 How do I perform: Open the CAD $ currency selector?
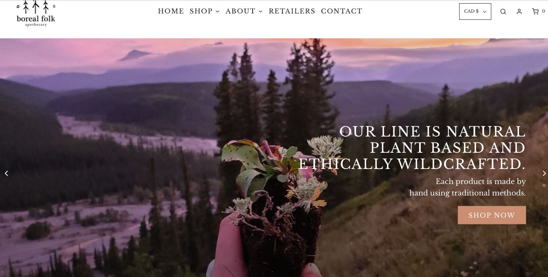(x=475, y=11)
